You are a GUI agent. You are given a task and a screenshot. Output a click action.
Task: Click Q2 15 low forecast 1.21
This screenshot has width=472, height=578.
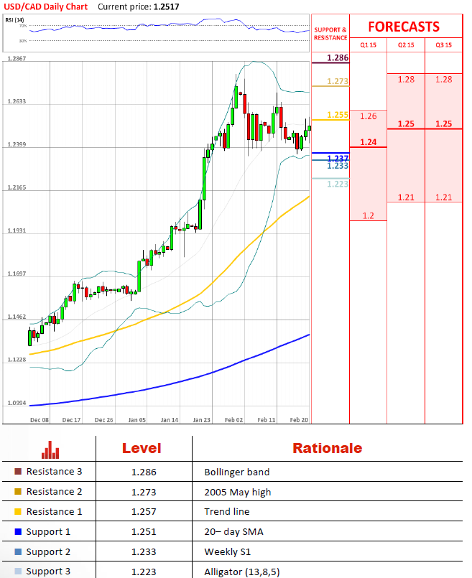tap(406, 197)
